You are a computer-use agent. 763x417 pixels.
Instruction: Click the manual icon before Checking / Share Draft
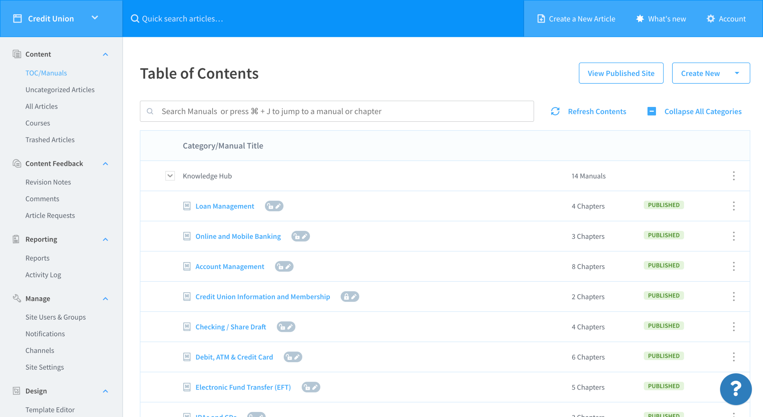(187, 327)
